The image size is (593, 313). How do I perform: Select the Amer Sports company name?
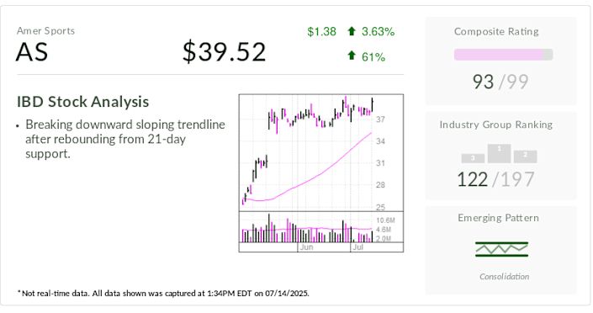[45, 31]
